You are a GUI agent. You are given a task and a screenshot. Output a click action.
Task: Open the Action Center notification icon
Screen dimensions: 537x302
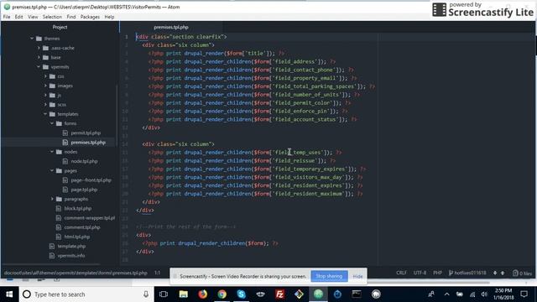coord(524,294)
